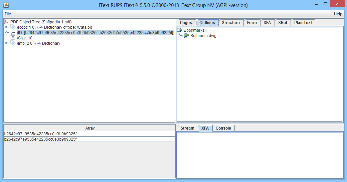Close the iText RUPS window
The height and width of the screenshot is (182, 347).
[x=337, y=4]
